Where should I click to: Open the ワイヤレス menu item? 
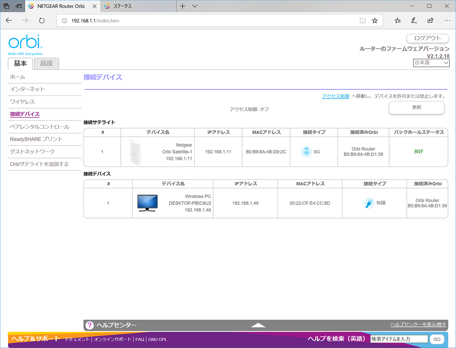22,102
